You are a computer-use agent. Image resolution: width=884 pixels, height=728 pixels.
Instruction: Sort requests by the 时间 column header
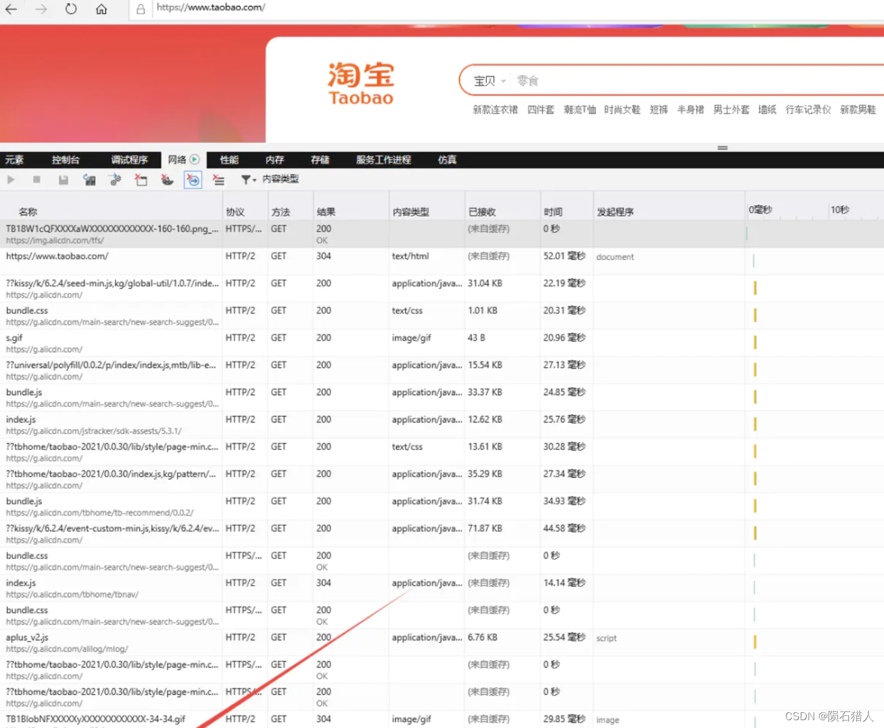(553, 212)
